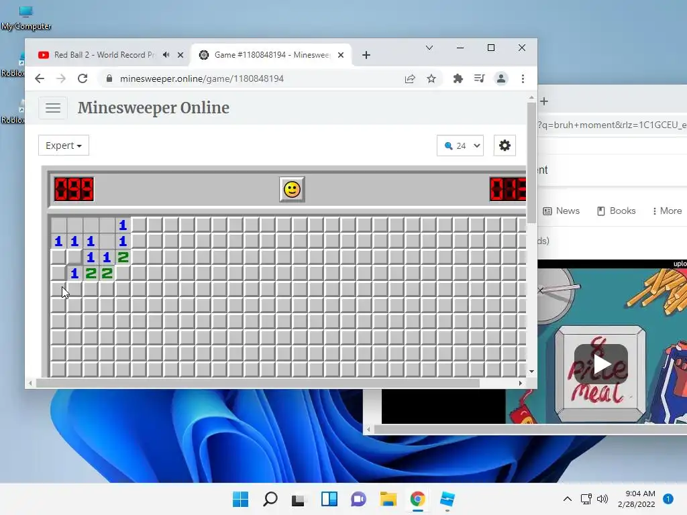Screen dimensions: 687x515
Task: Open the media control icon in Chrome
Action: [479, 78]
